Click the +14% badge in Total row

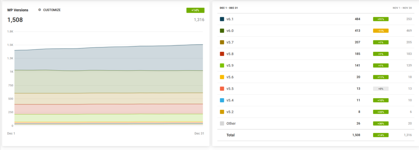pos(381,135)
